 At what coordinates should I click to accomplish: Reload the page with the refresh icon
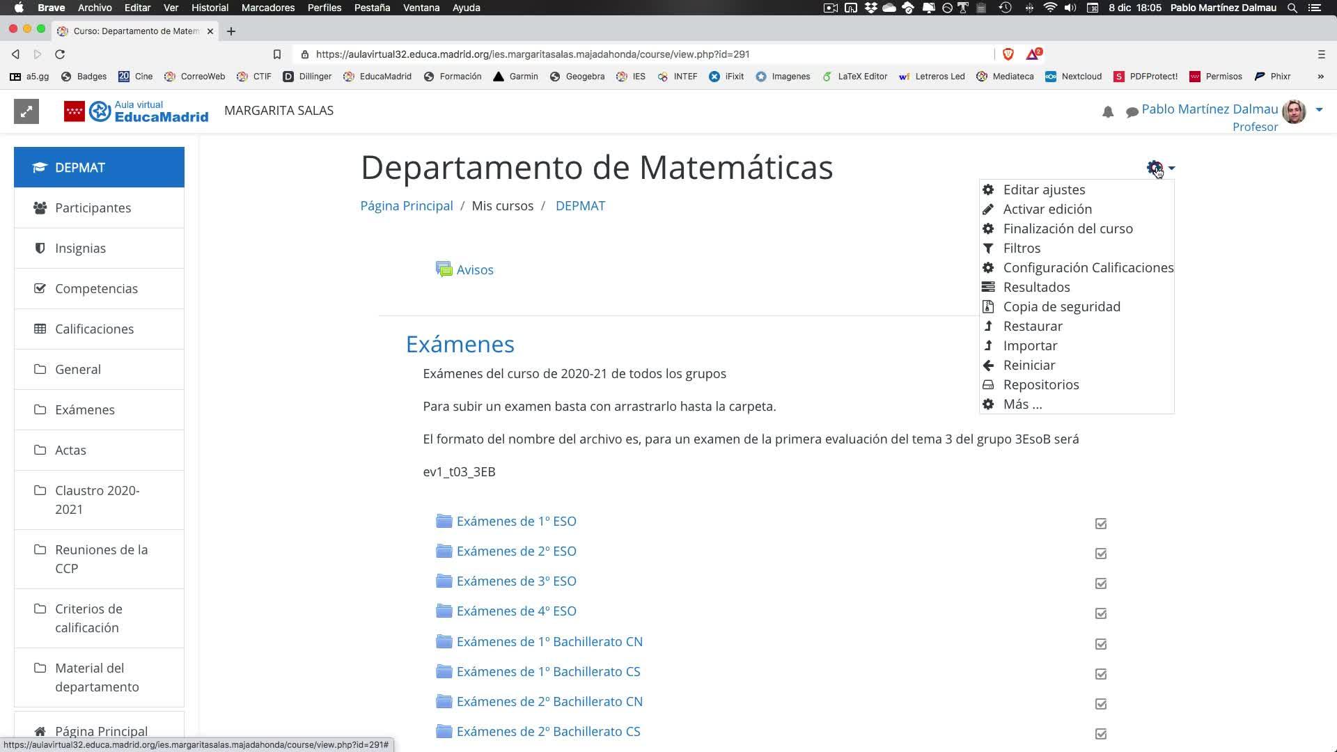(60, 54)
